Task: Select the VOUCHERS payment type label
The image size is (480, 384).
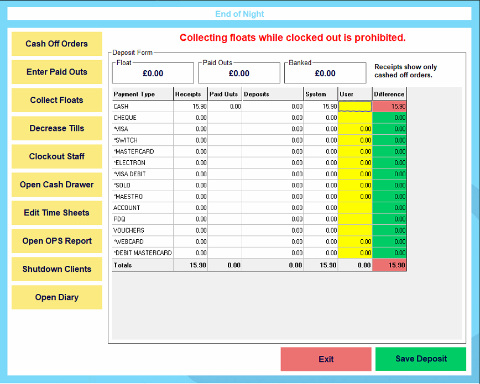Action: tap(128, 230)
